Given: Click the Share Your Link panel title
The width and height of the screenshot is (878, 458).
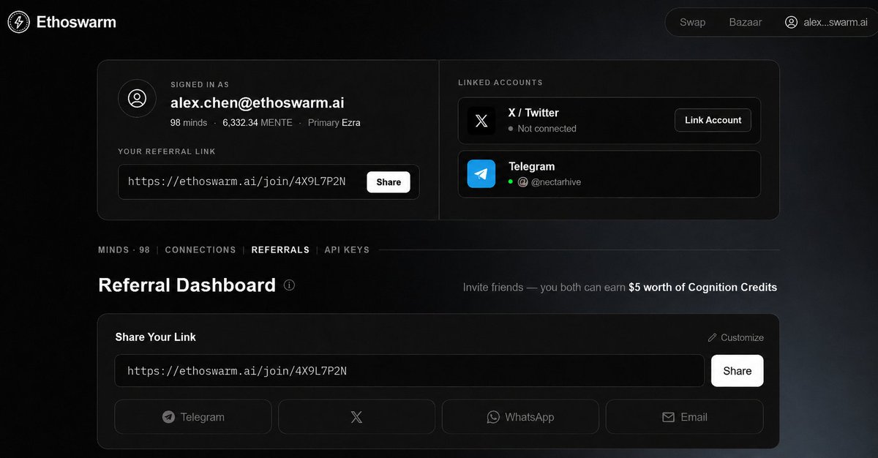Looking at the screenshot, I should pyautogui.click(x=156, y=337).
